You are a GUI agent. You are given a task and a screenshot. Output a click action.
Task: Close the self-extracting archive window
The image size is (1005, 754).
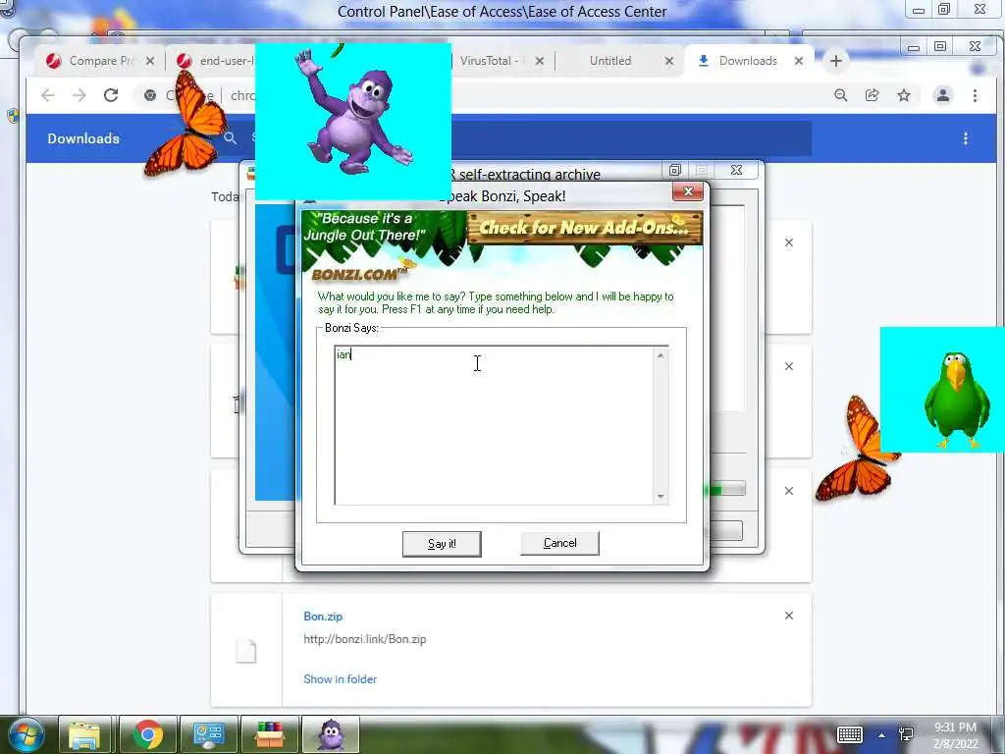[x=736, y=170]
